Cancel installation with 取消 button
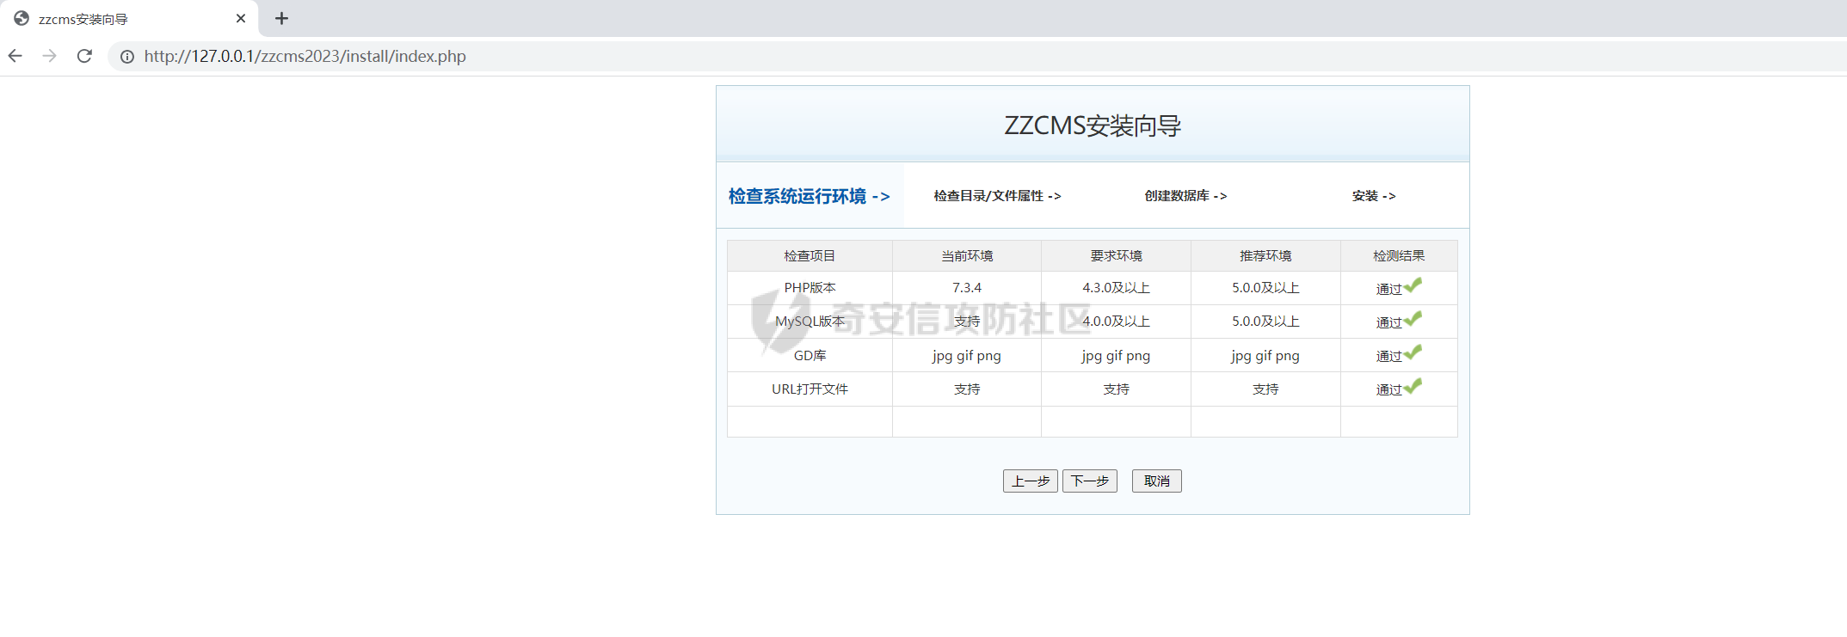The image size is (1847, 637). coord(1157,481)
